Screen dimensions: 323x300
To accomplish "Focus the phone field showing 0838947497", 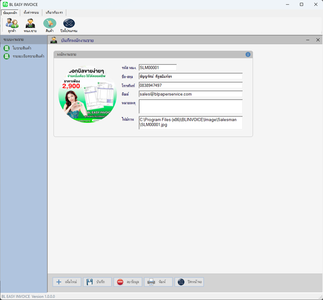I will [190, 85].
